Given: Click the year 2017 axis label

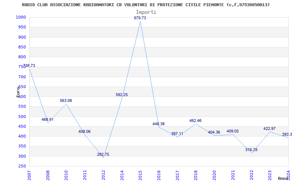Looking at the screenshot, I should pos(177,175).
